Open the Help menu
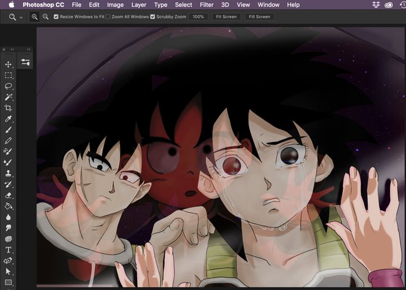This screenshot has width=406, height=290. tap(293, 5)
